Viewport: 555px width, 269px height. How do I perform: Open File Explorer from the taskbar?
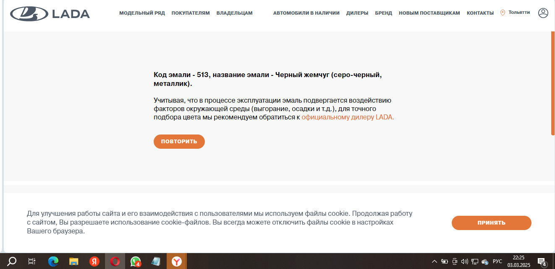[x=74, y=261]
